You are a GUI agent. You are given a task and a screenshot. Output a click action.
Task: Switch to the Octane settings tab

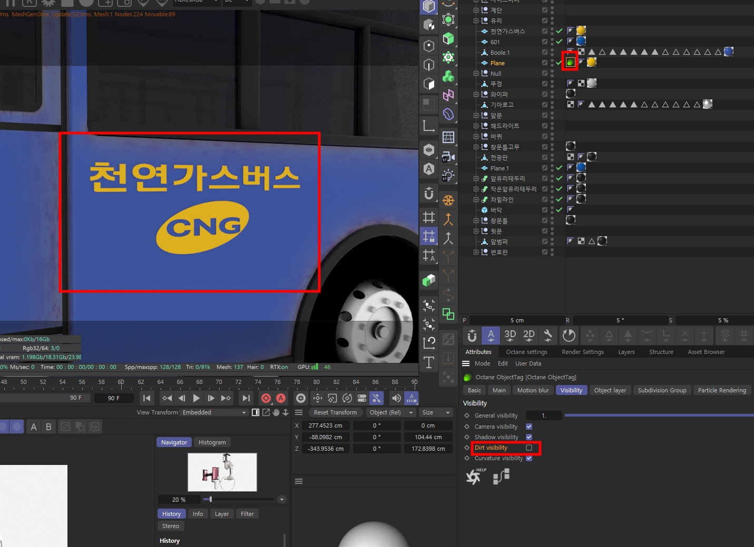click(x=526, y=352)
